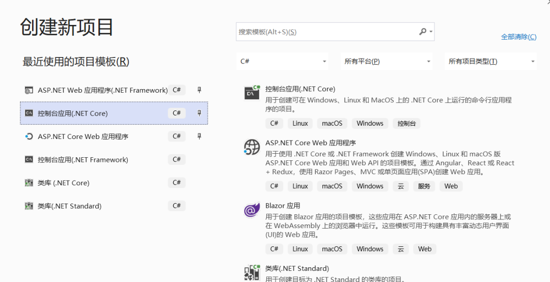The image size is (550, 282).
Task: Open the C# language filter dropdown
Action: (282, 62)
